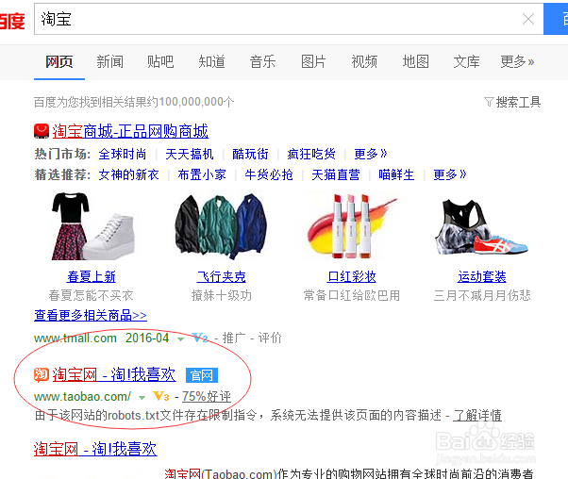The height and width of the screenshot is (479, 568).
Task: Open the 文库 tab
Action: point(466,61)
